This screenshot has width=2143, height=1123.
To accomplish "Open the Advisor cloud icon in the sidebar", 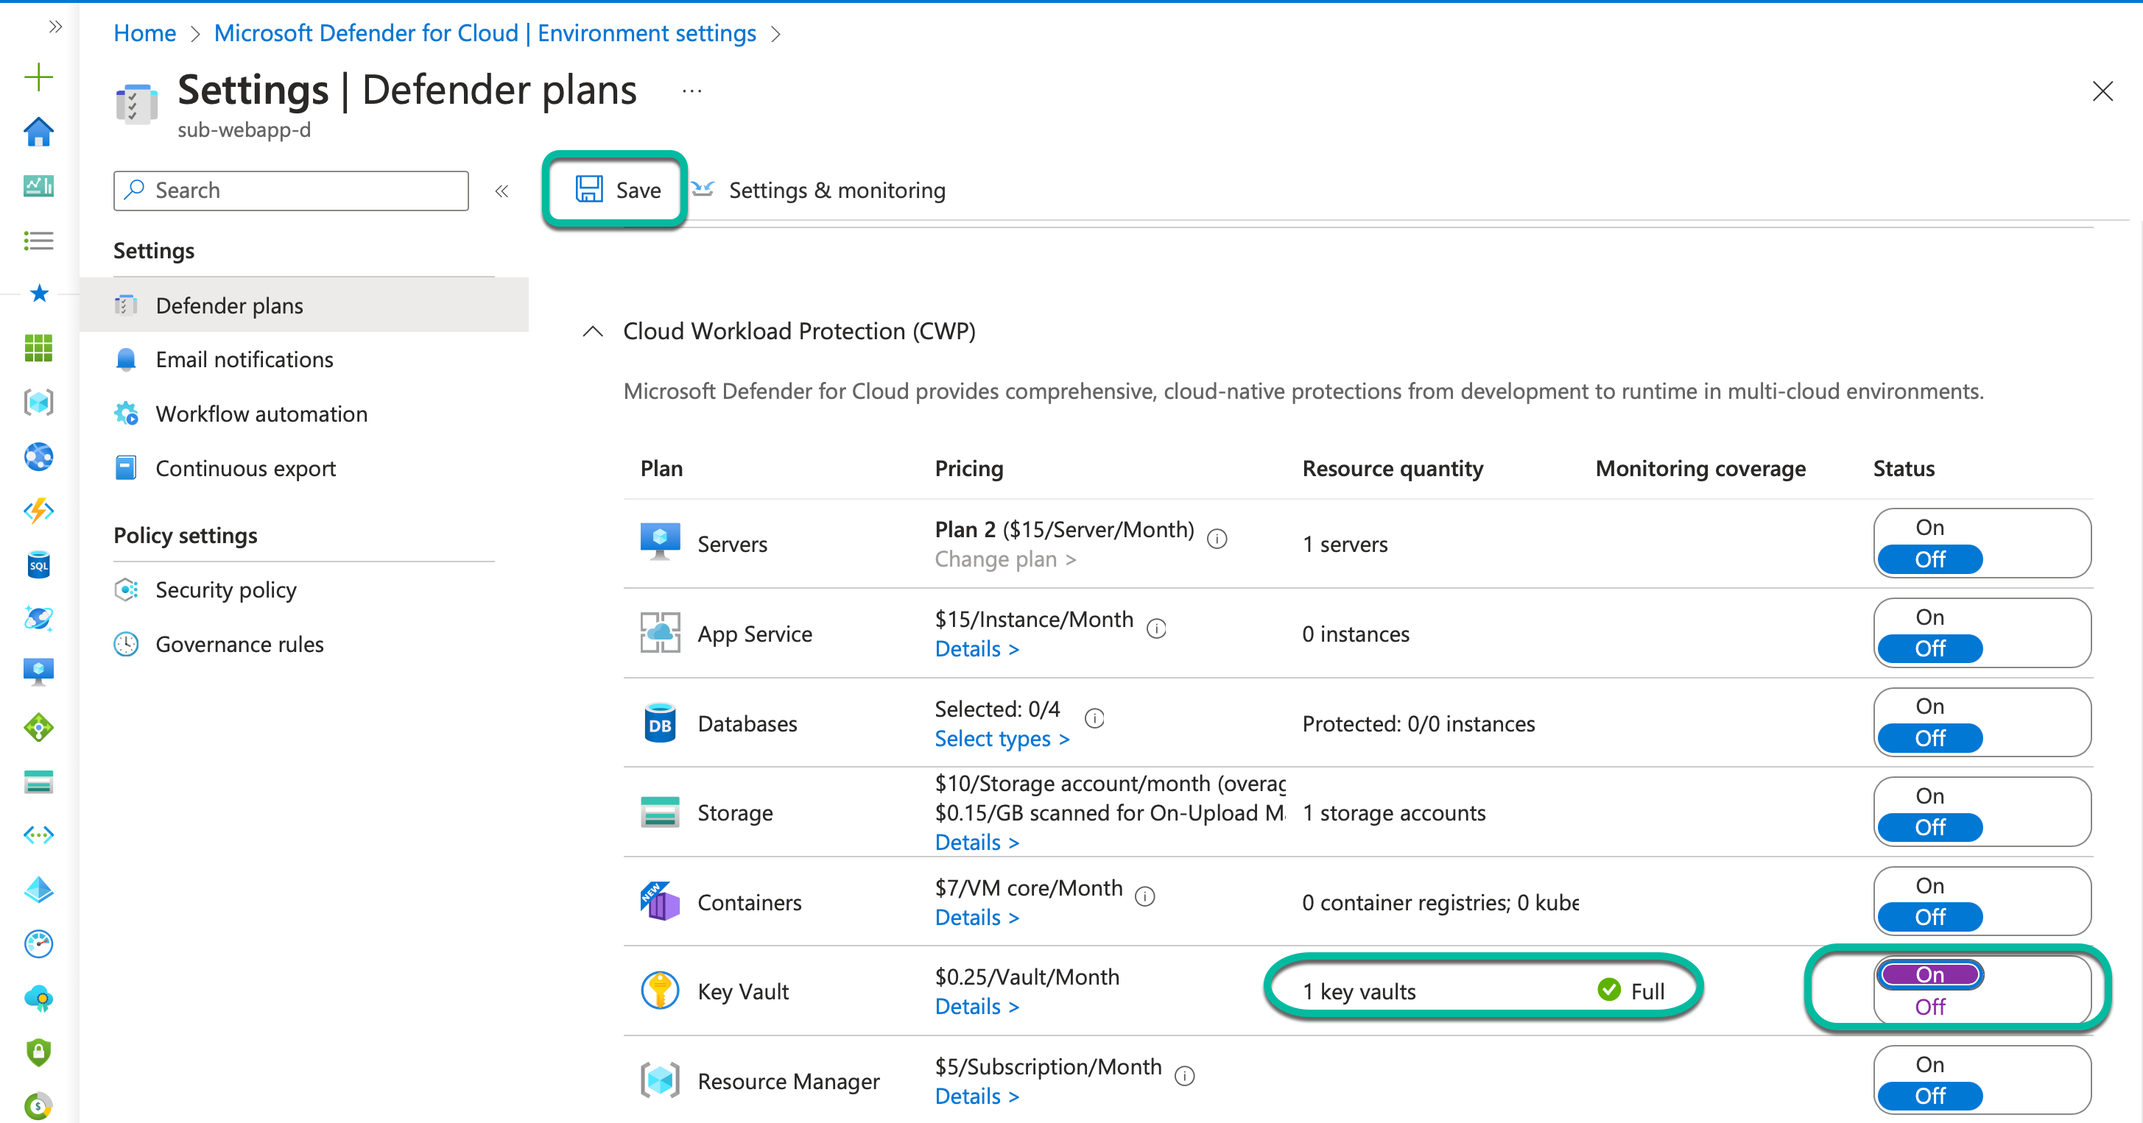I will (x=38, y=997).
